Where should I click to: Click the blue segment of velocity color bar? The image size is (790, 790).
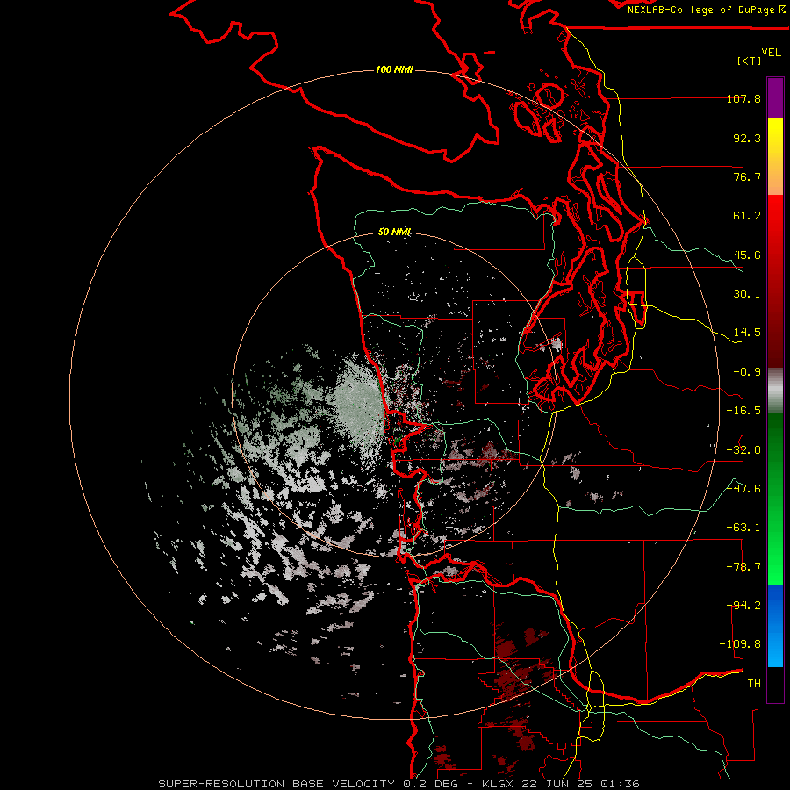click(775, 626)
